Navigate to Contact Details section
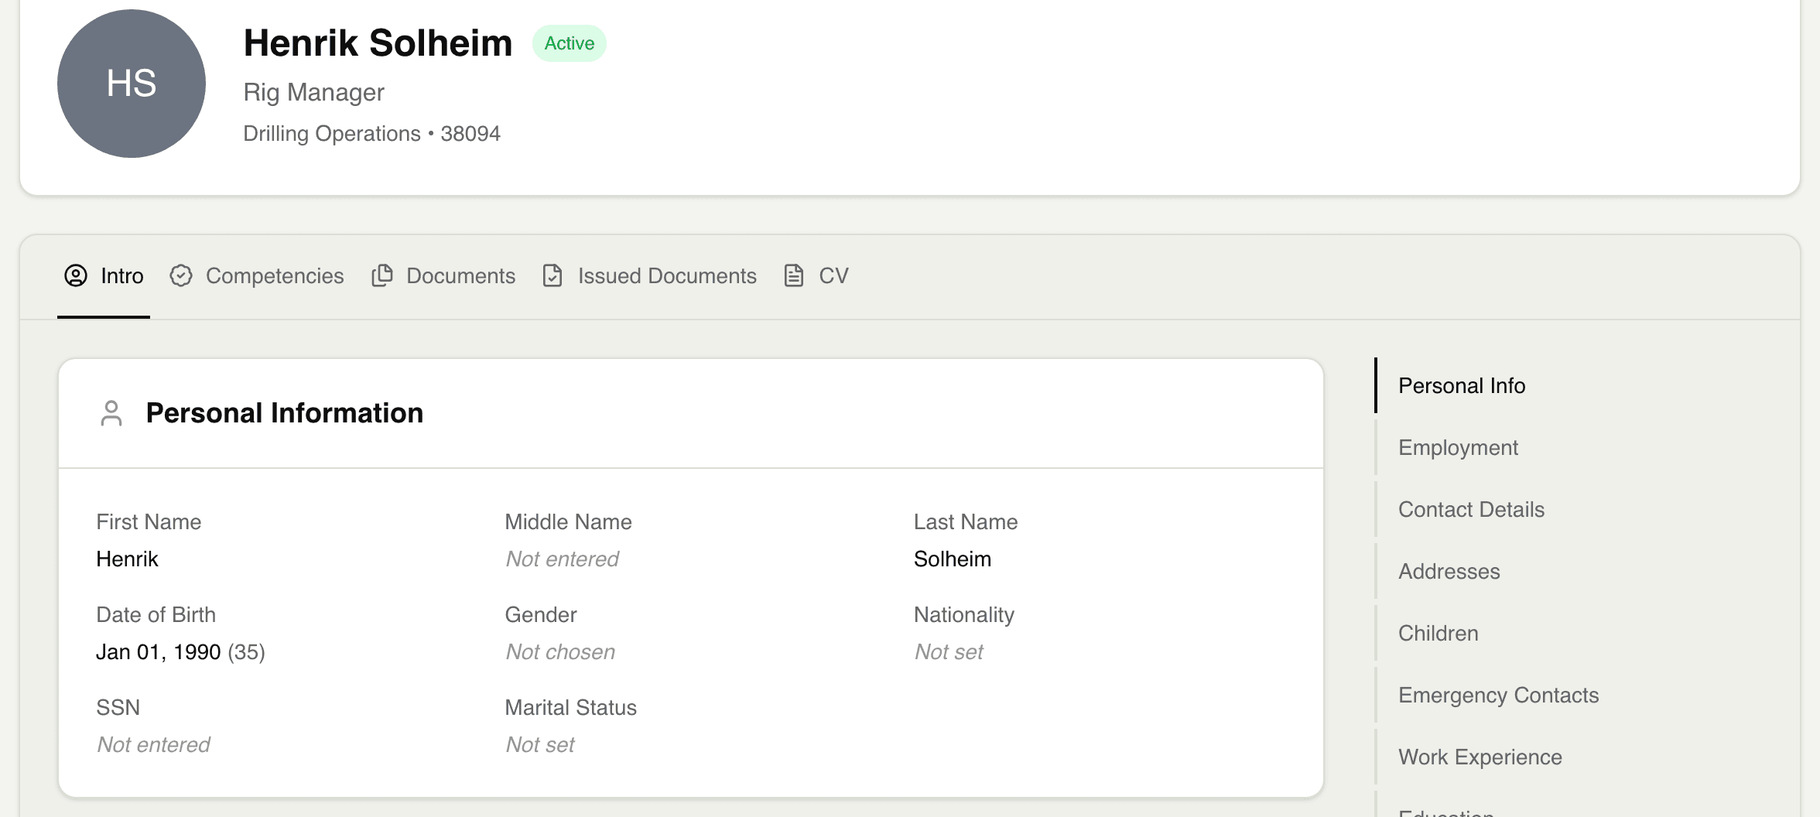1820x817 pixels. tap(1471, 509)
